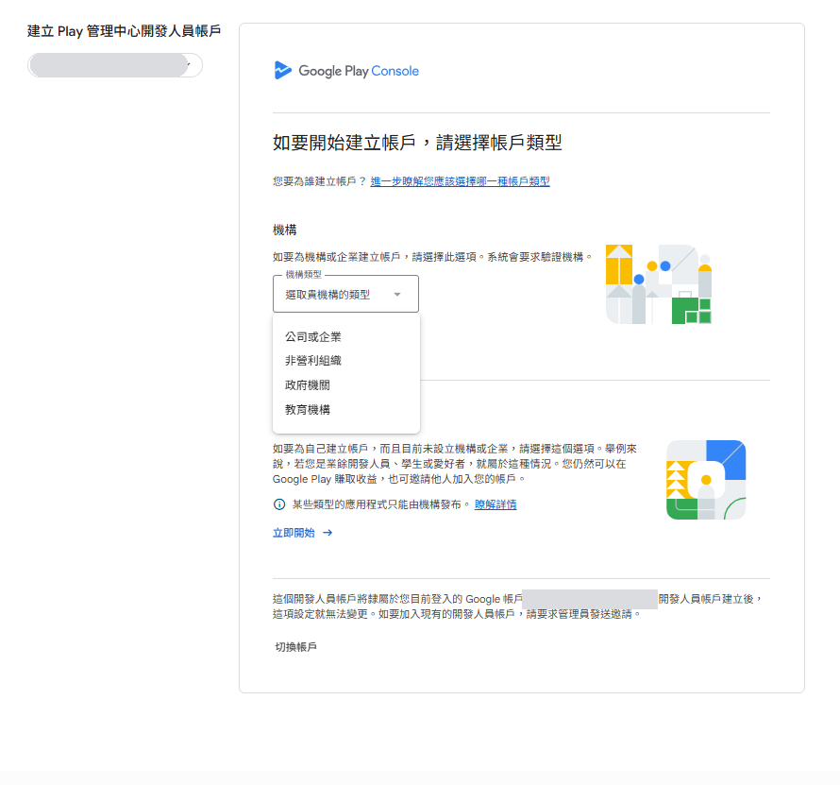This screenshot has height=785, width=840.
Task: Click the Google Play Console wordmark text
Action: coord(359,71)
